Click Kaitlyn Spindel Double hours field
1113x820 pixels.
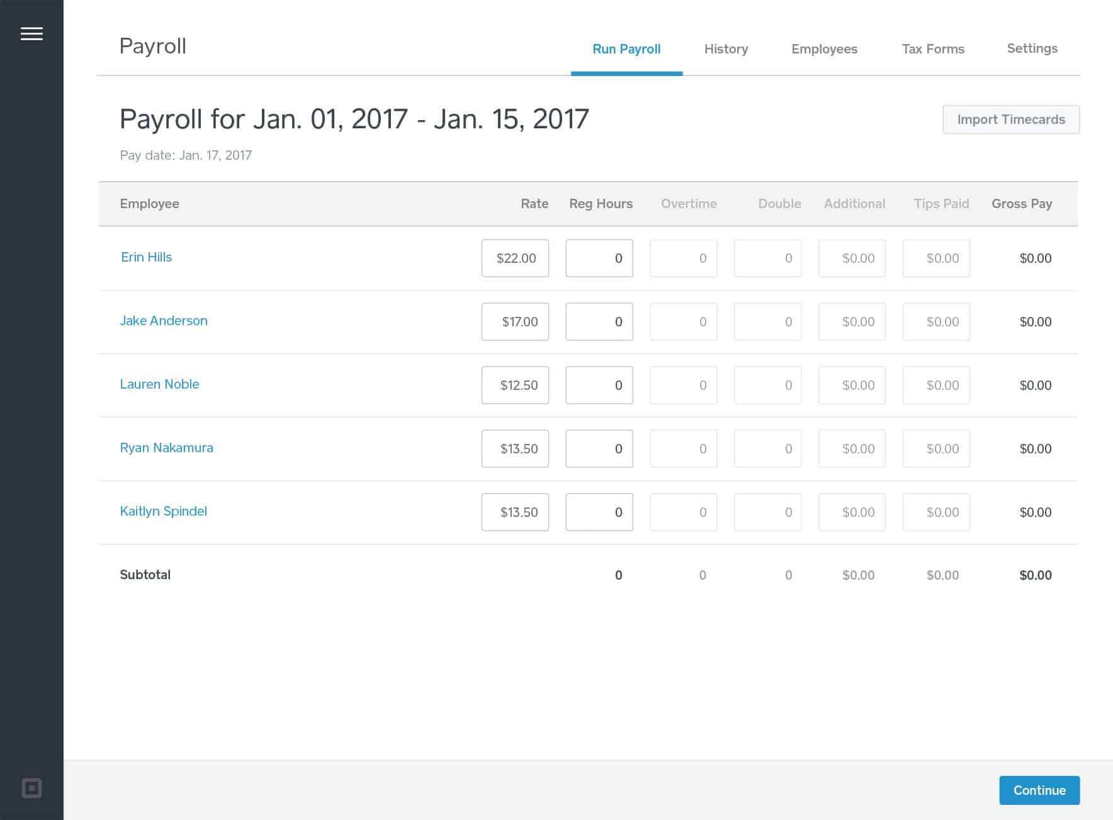click(768, 512)
